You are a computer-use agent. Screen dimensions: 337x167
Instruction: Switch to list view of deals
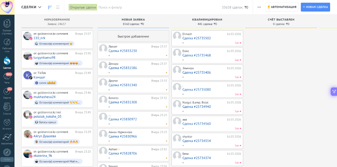[x=58, y=7]
